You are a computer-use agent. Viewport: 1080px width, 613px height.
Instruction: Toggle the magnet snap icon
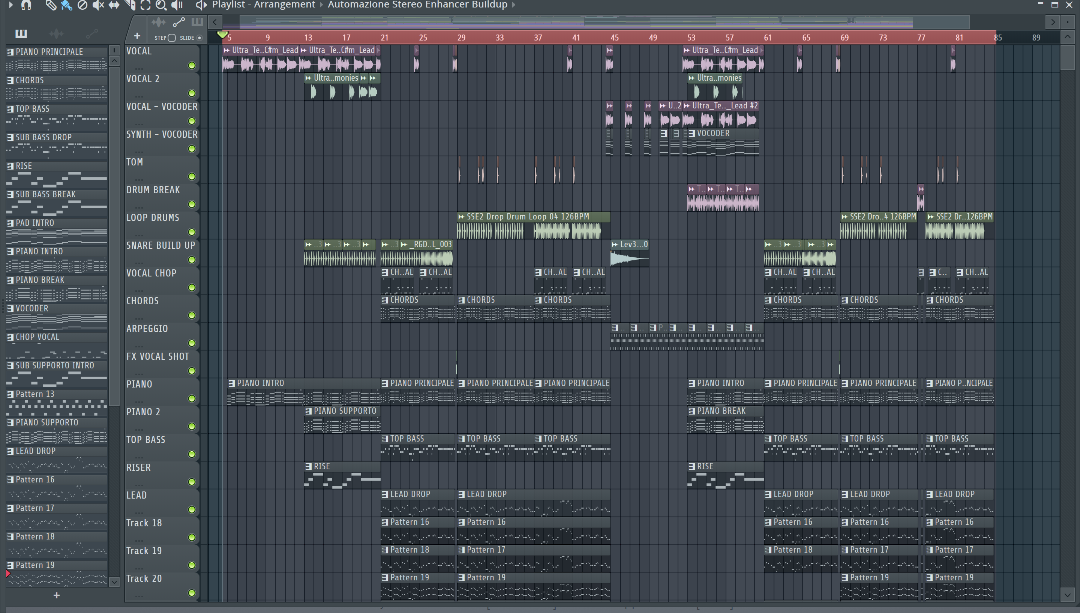click(x=27, y=5)
